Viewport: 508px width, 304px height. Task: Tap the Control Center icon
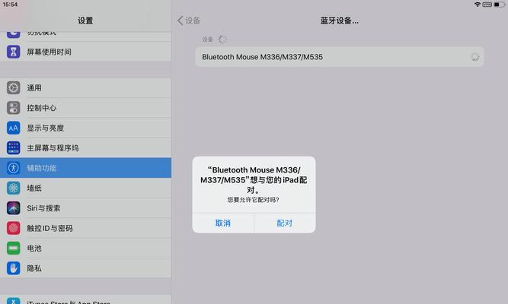coord(13,108)
